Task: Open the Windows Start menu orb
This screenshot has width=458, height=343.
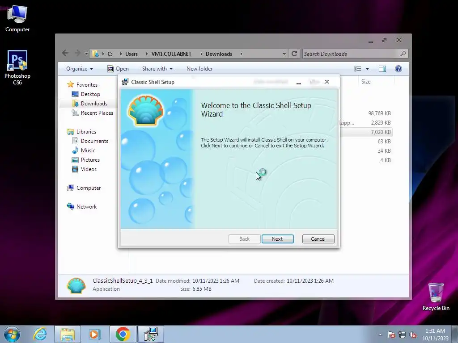Action: pyautogui.click(x=12, y=334)
